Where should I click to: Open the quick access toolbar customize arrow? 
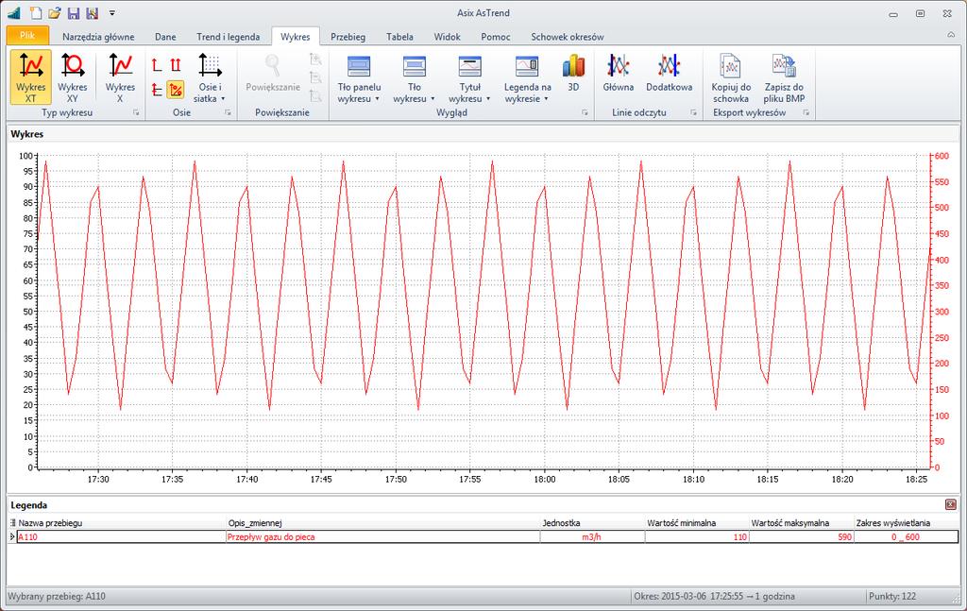pos(111,13)
